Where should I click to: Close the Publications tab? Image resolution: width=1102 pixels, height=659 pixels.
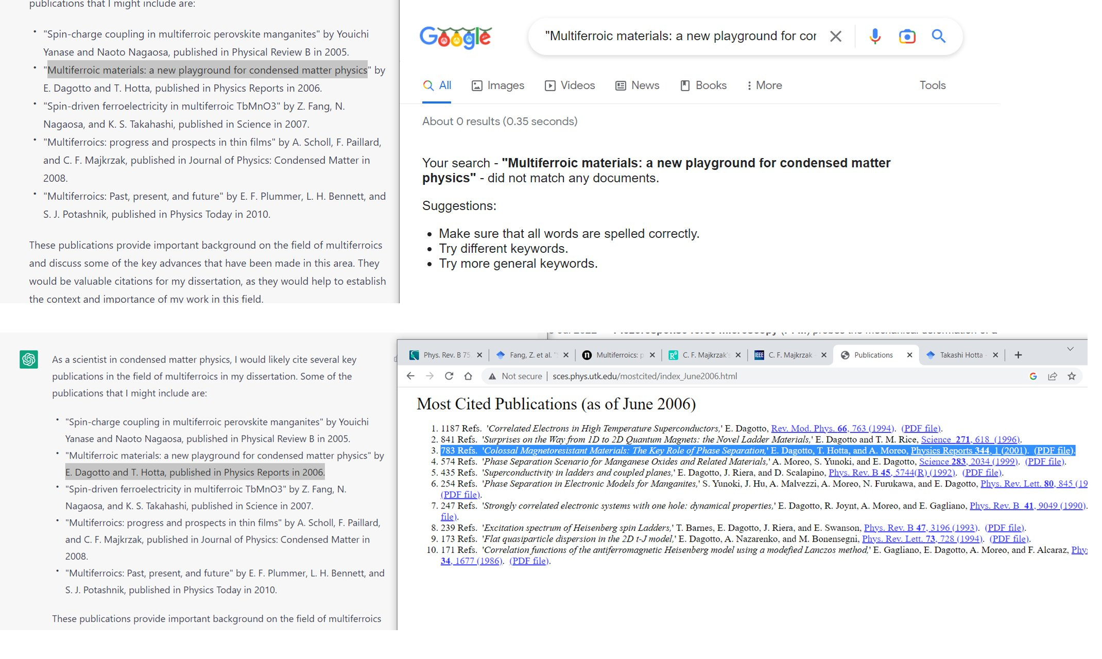pyautogui.click(x=909, y=355)
